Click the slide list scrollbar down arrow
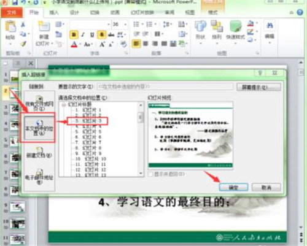Image resolution: width=307 pixels, height=246 pixels. [141, 174]
